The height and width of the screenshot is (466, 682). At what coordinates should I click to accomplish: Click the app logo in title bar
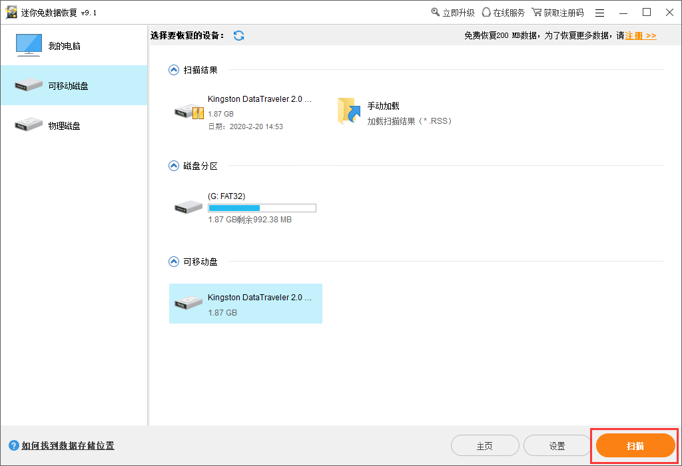pyautogui.click(x=11, y=12)
